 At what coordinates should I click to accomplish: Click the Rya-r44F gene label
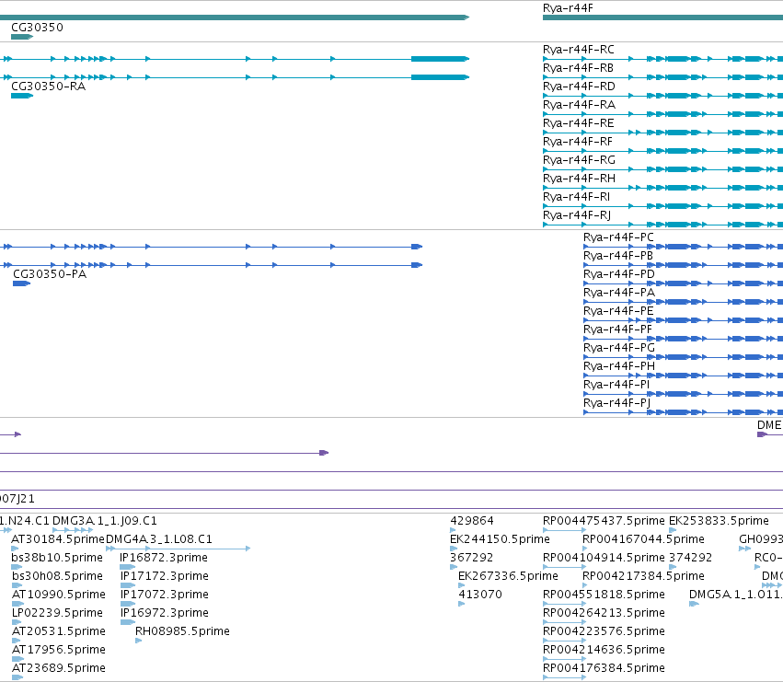pyautogui.click(x=568, y=8)
